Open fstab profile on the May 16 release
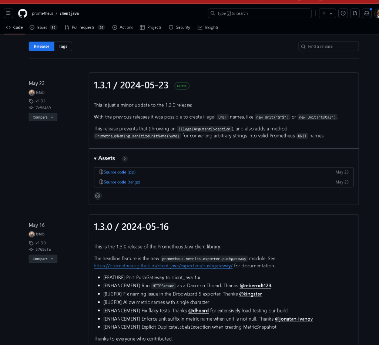This screenshot has height=345, width=379. tap(40, 234)
